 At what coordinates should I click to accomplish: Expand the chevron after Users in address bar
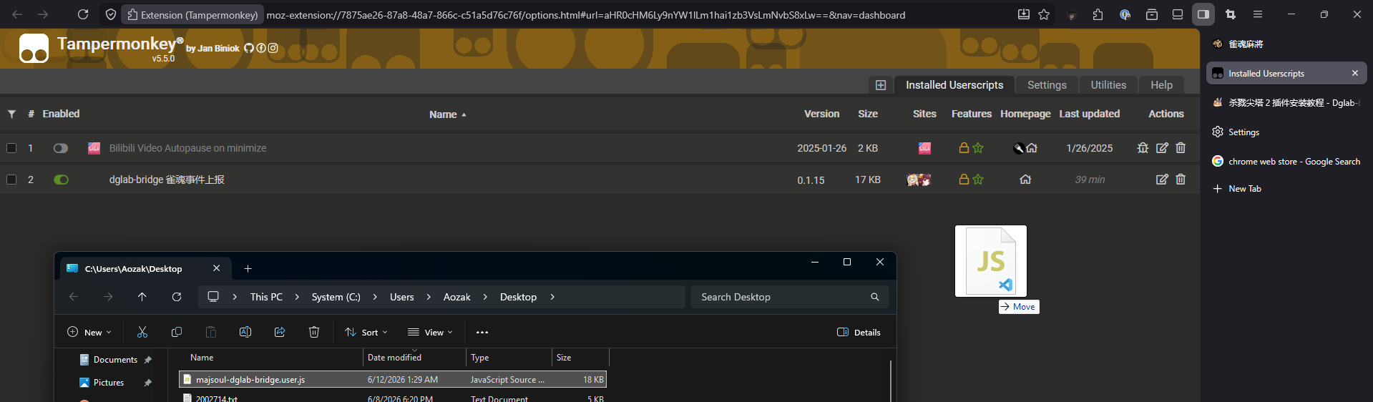coord(429,297)
